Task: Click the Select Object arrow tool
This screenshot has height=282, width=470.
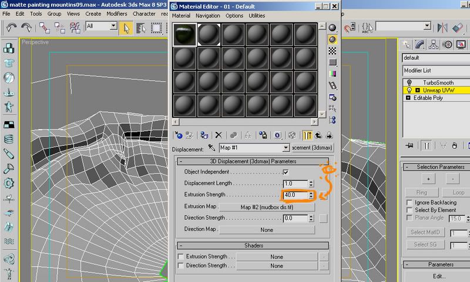Action: 126,28
